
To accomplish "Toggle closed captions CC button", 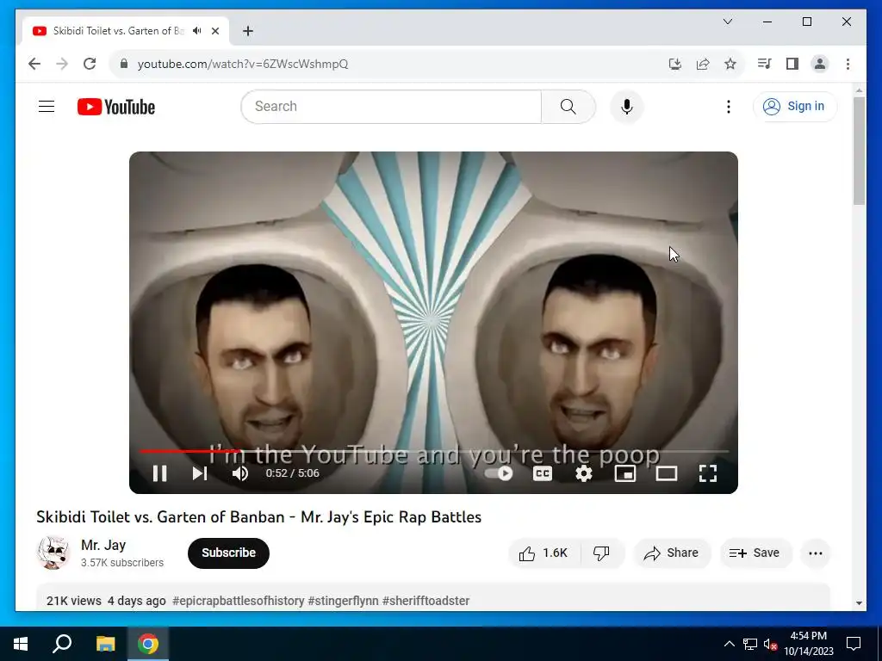I will pos(543,473).
